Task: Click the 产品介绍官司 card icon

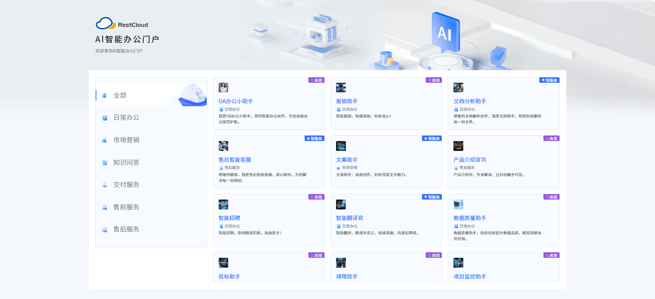Action: coord(458,146)
